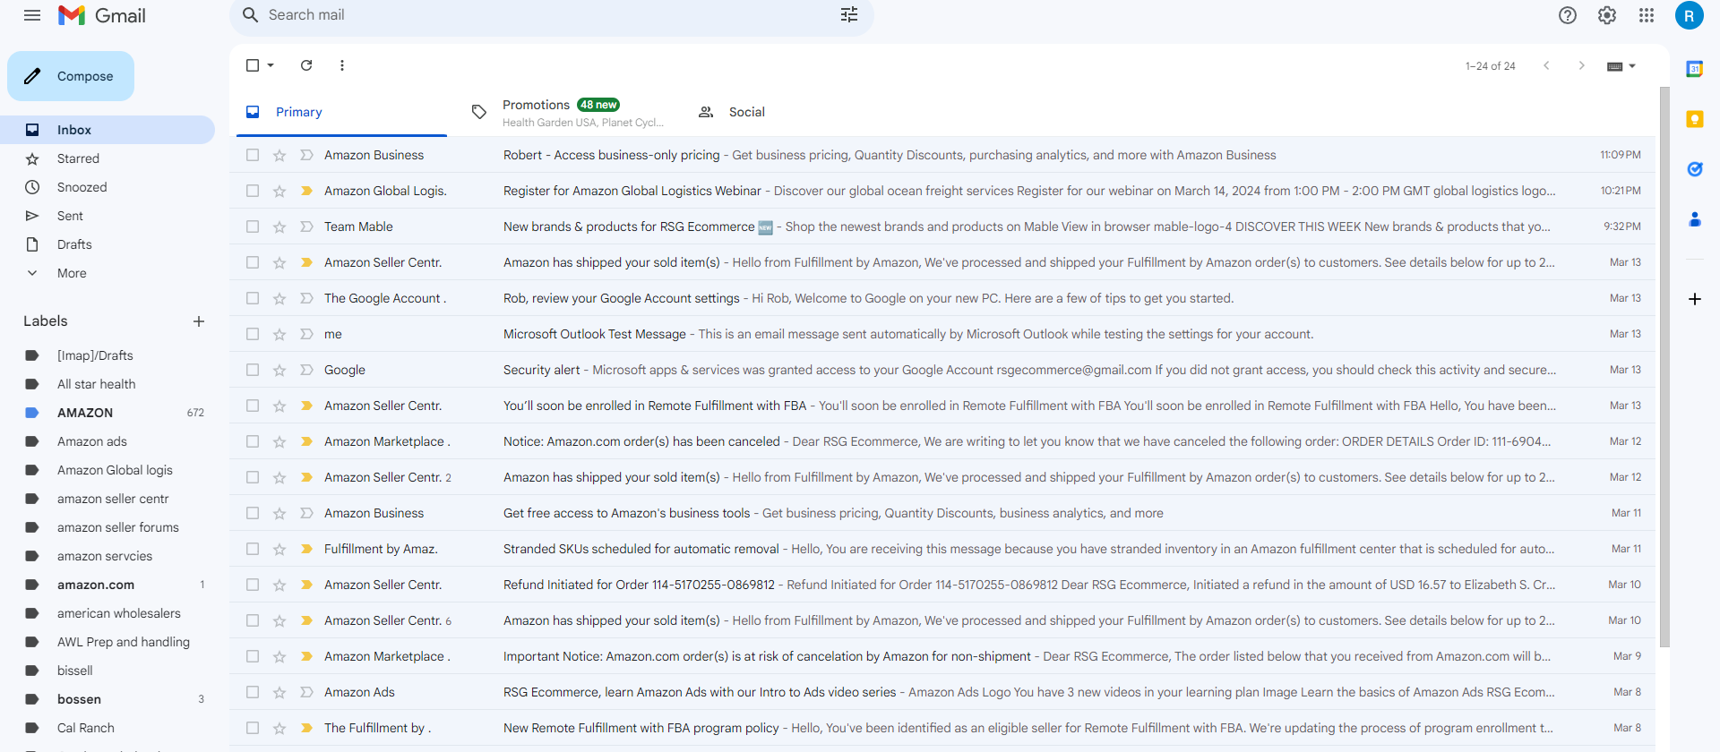Open select-all checkbox dropdown arrow
The image size is (1720, 752).
point(271,65)
